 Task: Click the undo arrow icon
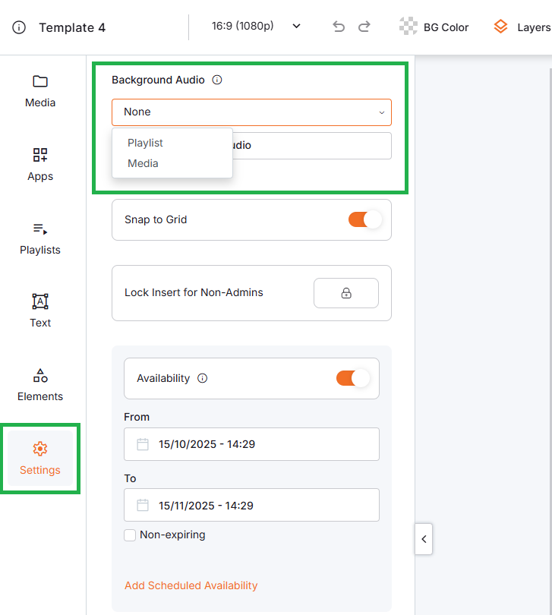coord(339,27)
